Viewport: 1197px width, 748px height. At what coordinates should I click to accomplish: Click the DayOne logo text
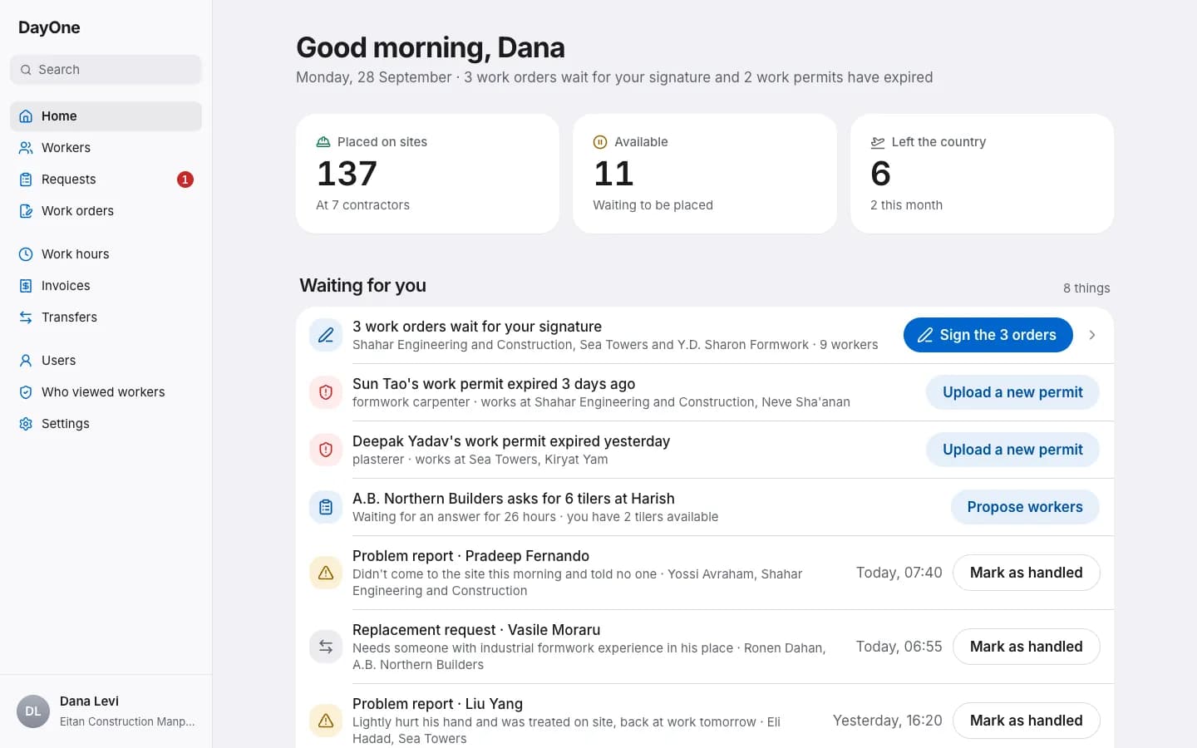[x=49, y=27]
